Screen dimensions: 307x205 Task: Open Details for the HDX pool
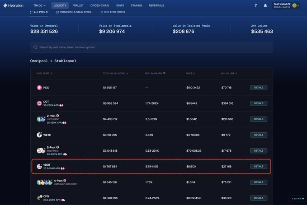coord(259,88)
